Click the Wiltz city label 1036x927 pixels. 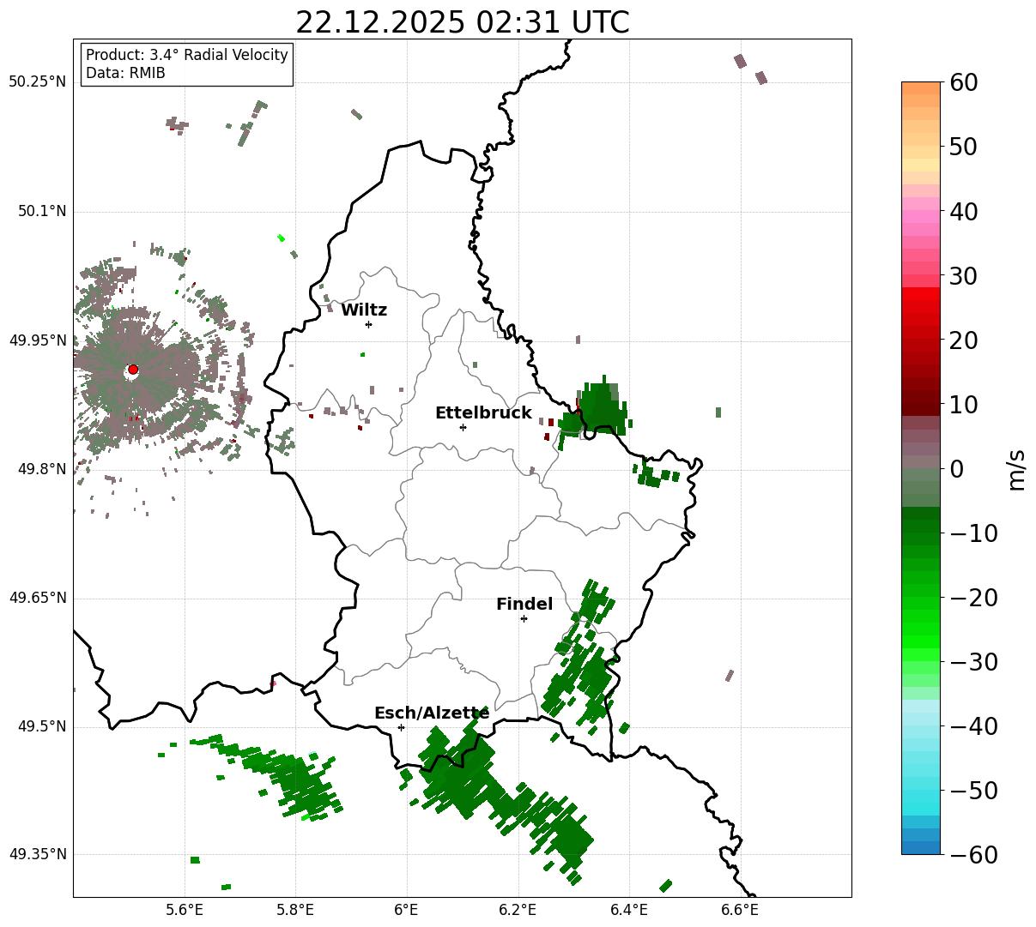(364, 310)
